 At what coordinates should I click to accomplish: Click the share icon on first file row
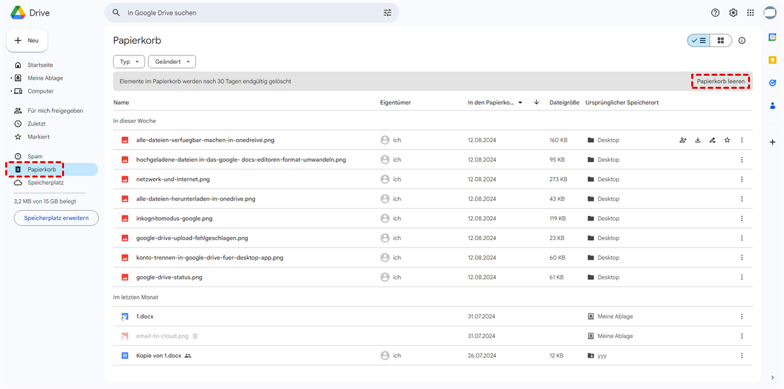point(683,140)
